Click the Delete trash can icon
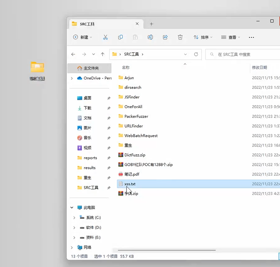280x267 pixels. (x=180, y=37)
